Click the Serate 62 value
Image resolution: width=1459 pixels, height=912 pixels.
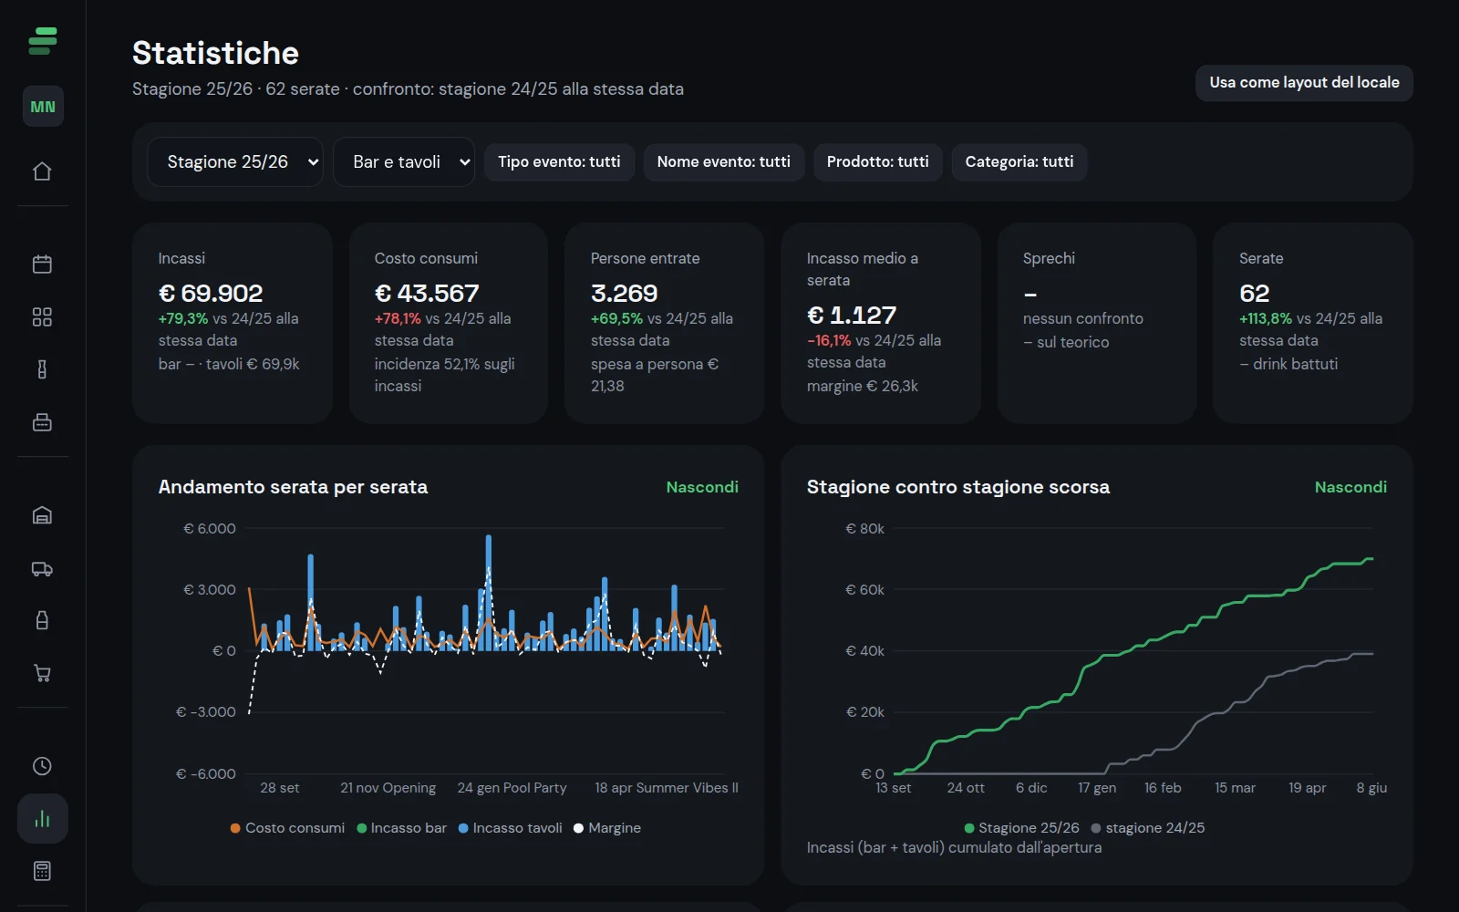pyautogui.click(x=1255, y=294)
